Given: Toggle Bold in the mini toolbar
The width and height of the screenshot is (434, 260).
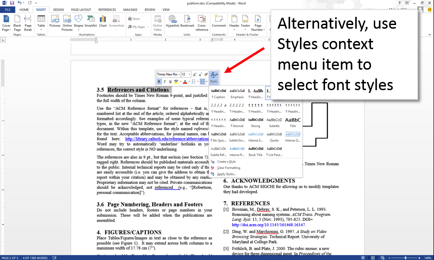Looking at the screenshot, I should pos(159,82).
